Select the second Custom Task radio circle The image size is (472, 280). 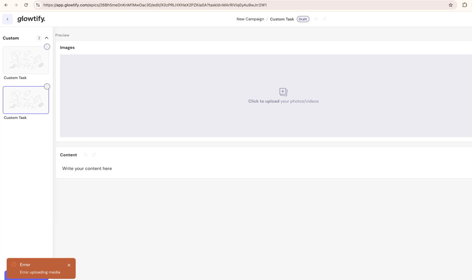[x=47, y=87]
